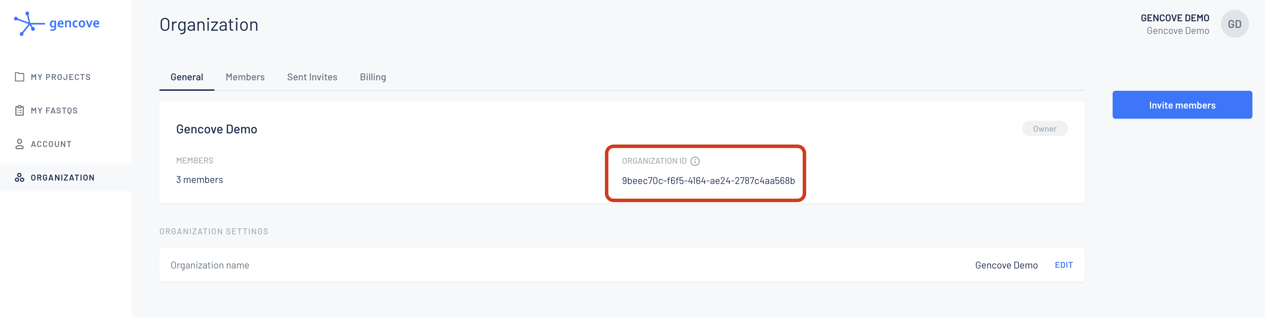1265x317 pixels.
Task: Click the Gencove logo icon
Action: [29, 23]
